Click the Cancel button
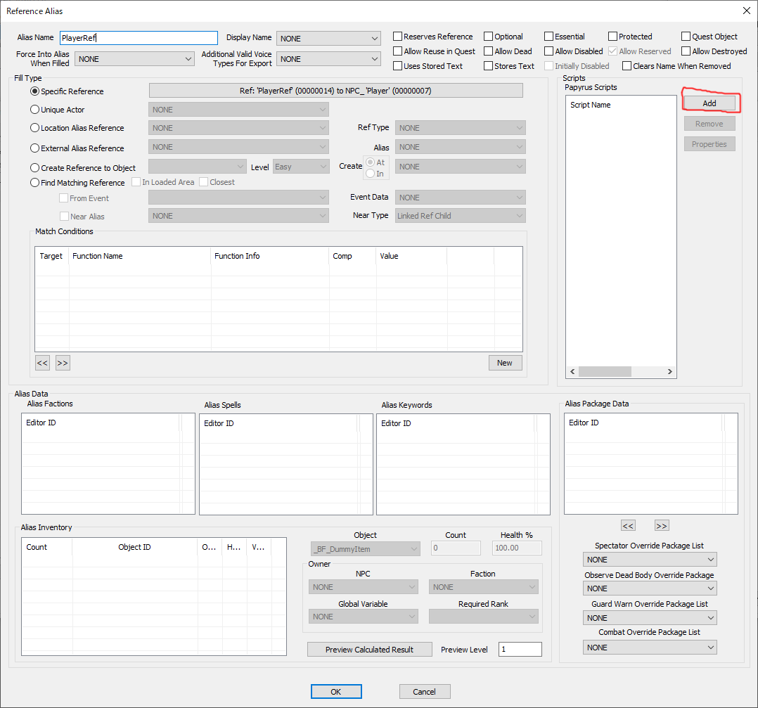Image resolution: width=758 pixels, height=708 pixels. click(x=425, y=692)
